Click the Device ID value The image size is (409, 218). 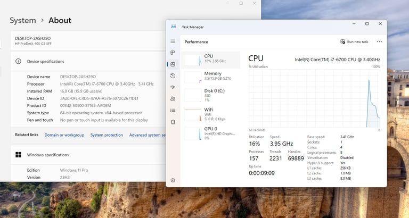(x=99, y=98)
